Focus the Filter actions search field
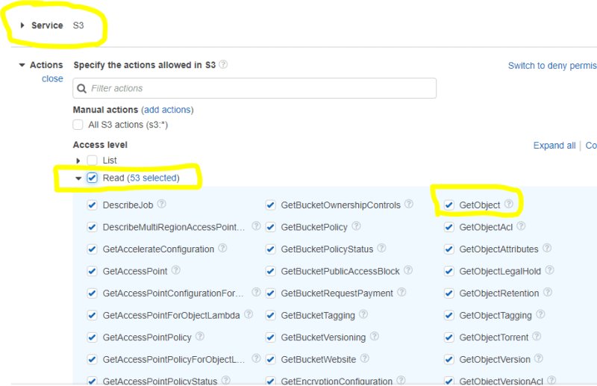Screen dimensions: 597x386 pyautogui.click(x=254, y=88)
